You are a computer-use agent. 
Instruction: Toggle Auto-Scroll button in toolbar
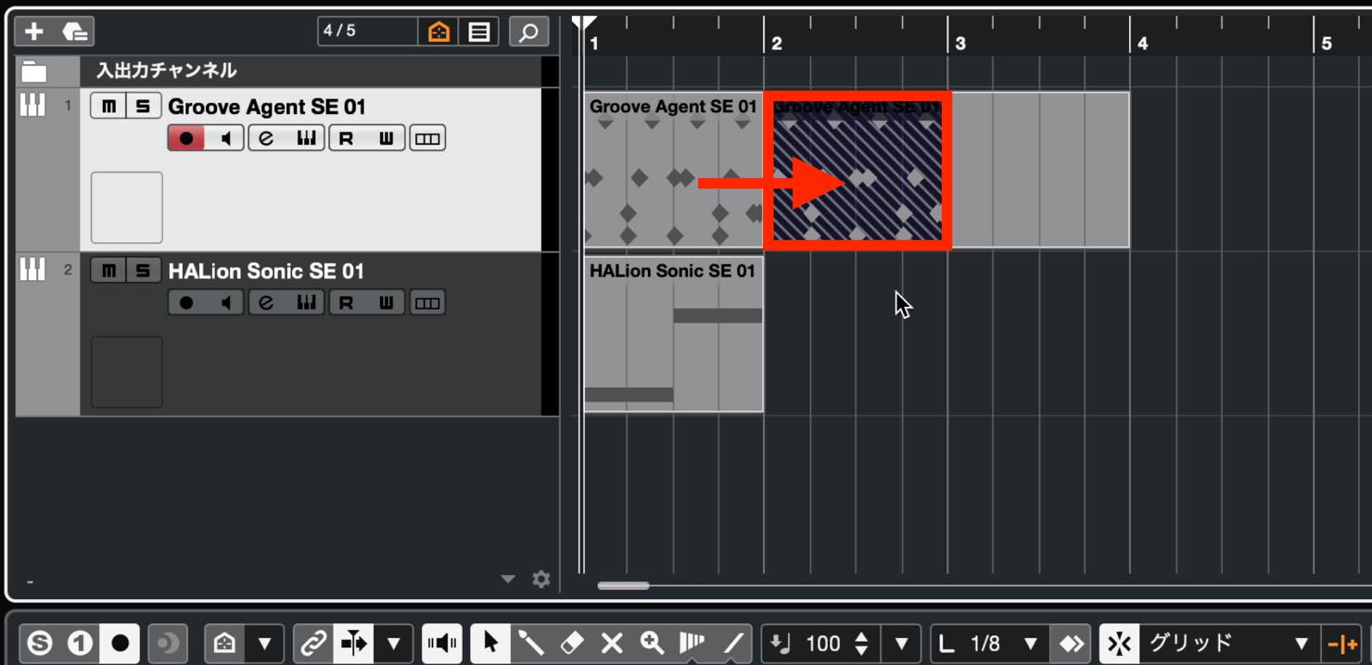pos(354,642)
